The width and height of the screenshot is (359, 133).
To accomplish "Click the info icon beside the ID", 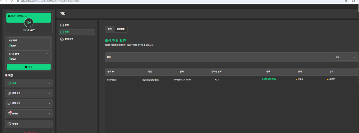I will [9, 16].
